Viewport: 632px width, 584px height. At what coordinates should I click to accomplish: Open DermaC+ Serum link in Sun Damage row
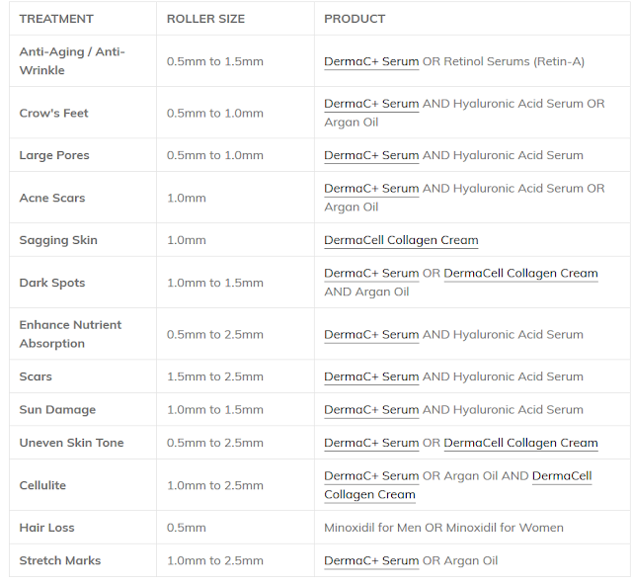coord(371,409)
